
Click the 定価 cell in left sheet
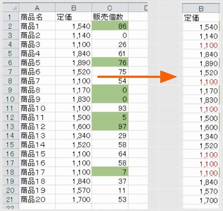tap(74, 17)
